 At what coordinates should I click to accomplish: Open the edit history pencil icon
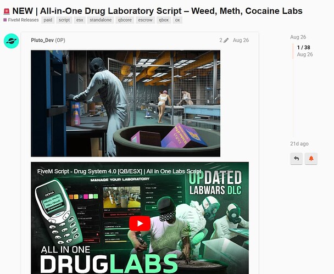[226, 40]
